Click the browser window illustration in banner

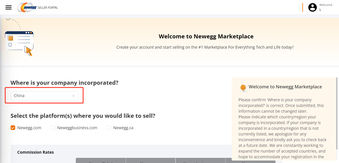(19, 40)
